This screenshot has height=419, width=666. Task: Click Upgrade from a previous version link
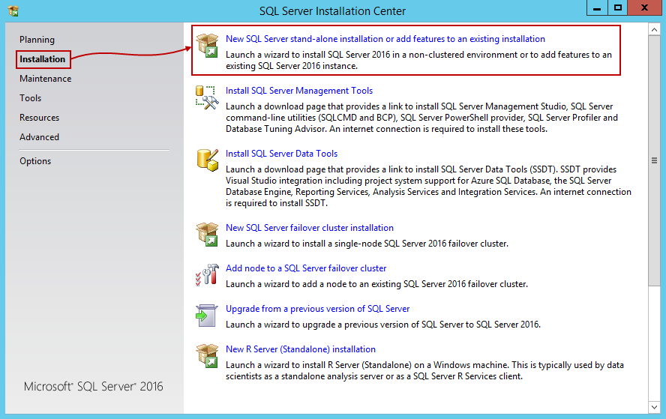[x=318, y=309]
